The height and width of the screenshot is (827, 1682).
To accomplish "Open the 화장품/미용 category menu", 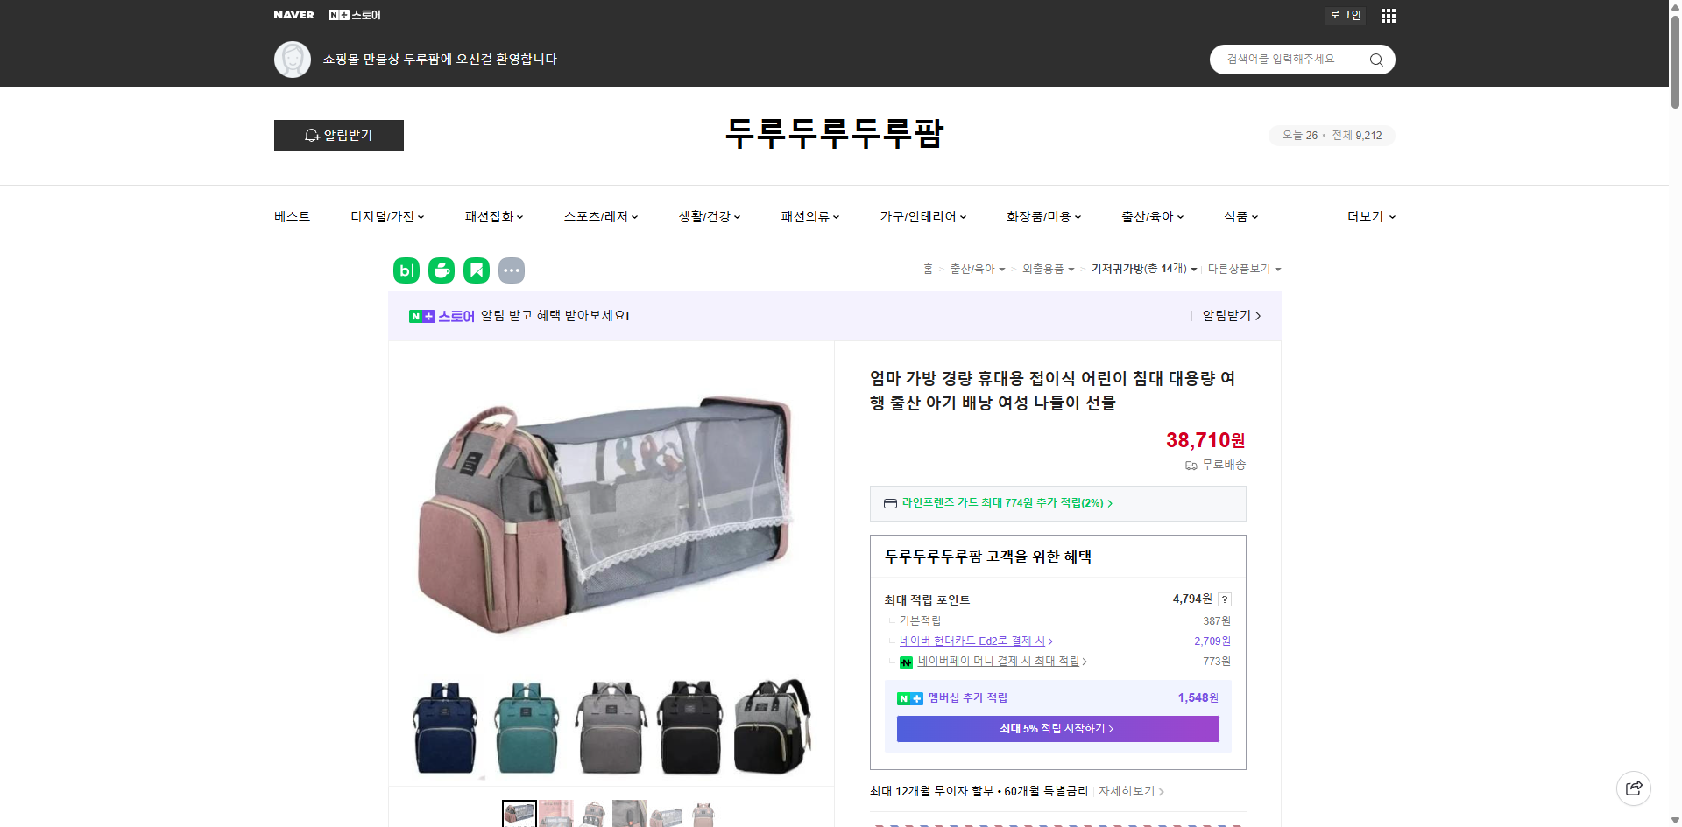I will [x=1042, y=216].
